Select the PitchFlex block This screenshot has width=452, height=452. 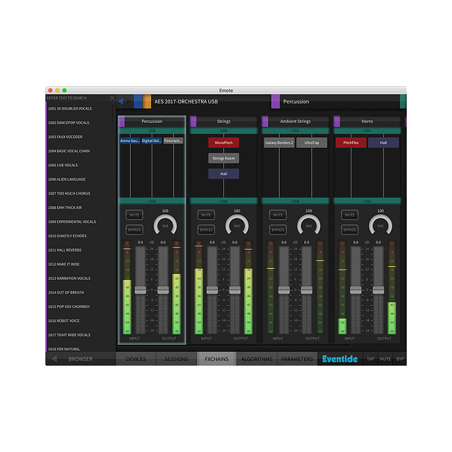pyautogui.click(x=351, y=143)
